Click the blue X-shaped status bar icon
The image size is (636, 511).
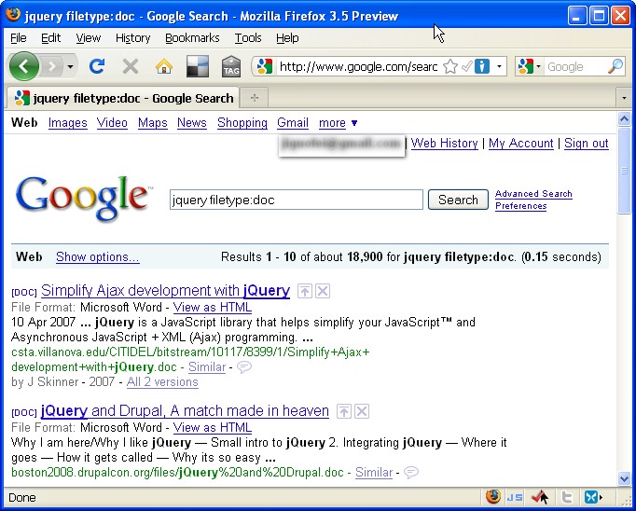coord(591,497)
